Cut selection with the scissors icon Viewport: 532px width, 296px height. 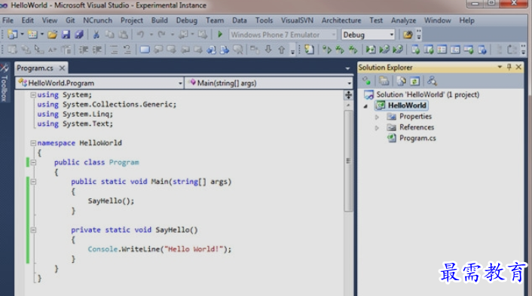point(96,35)
